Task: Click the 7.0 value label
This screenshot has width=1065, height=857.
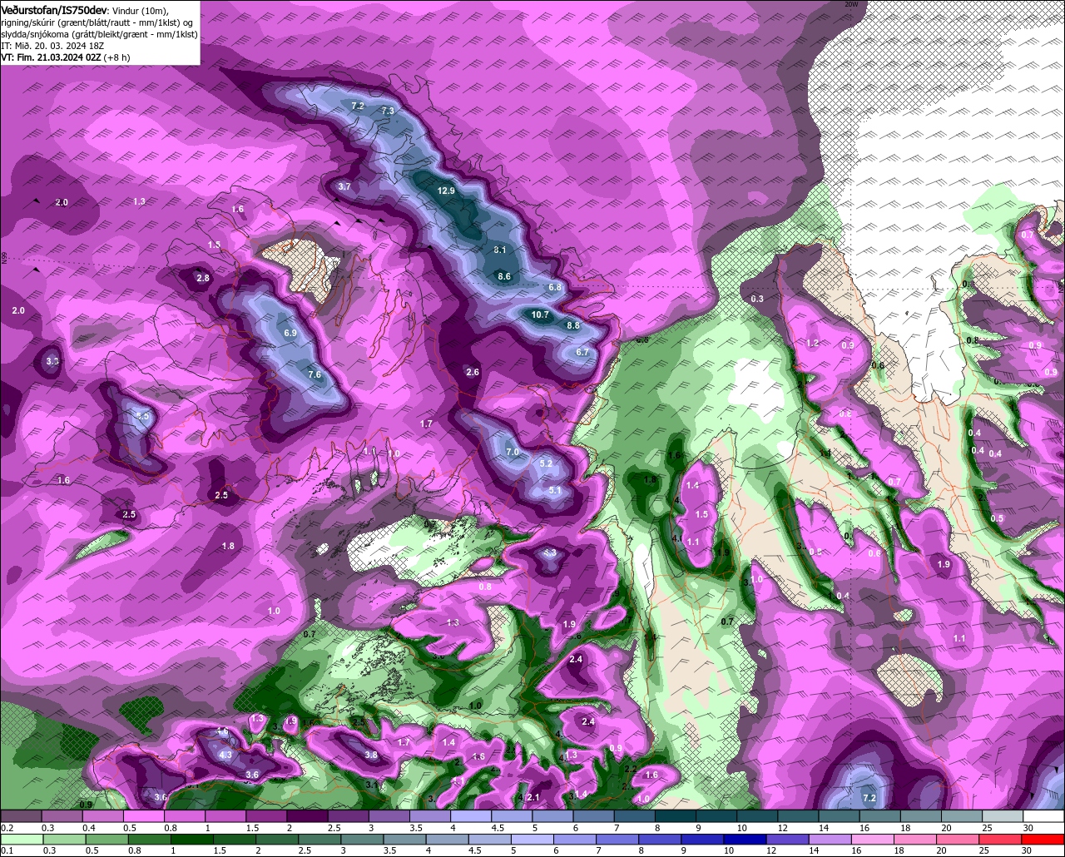Action: [x=513, y=452]
